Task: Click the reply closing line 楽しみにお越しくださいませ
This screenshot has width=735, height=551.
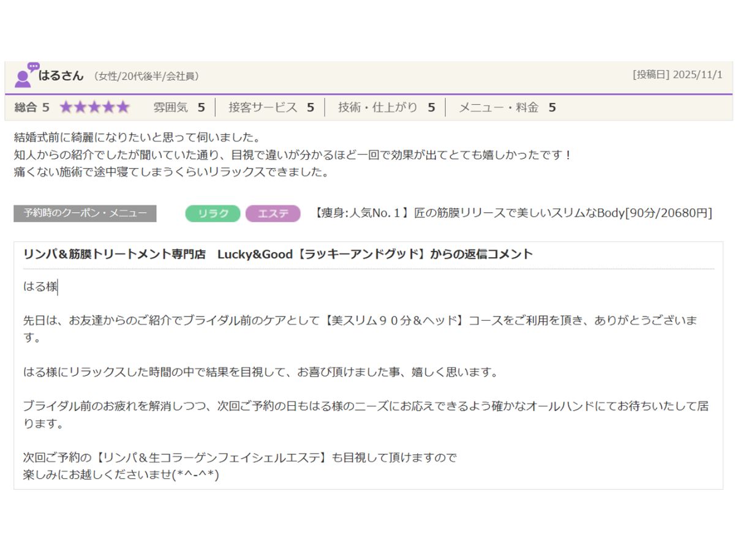Action: [x=121, y=474]
